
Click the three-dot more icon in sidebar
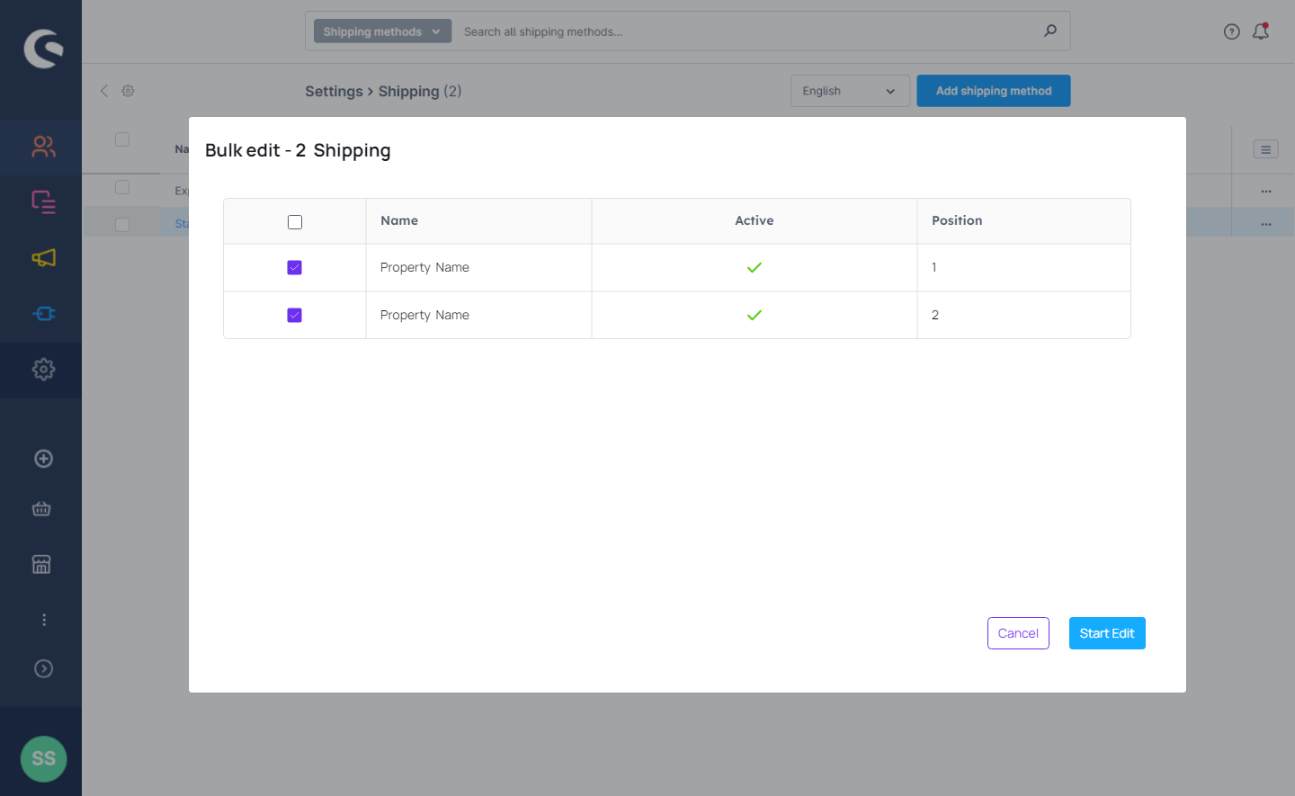click(x=43, y=620)
